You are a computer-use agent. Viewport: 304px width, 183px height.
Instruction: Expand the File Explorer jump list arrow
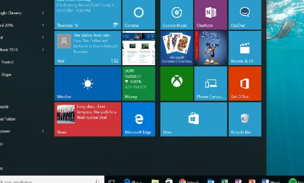43,131
